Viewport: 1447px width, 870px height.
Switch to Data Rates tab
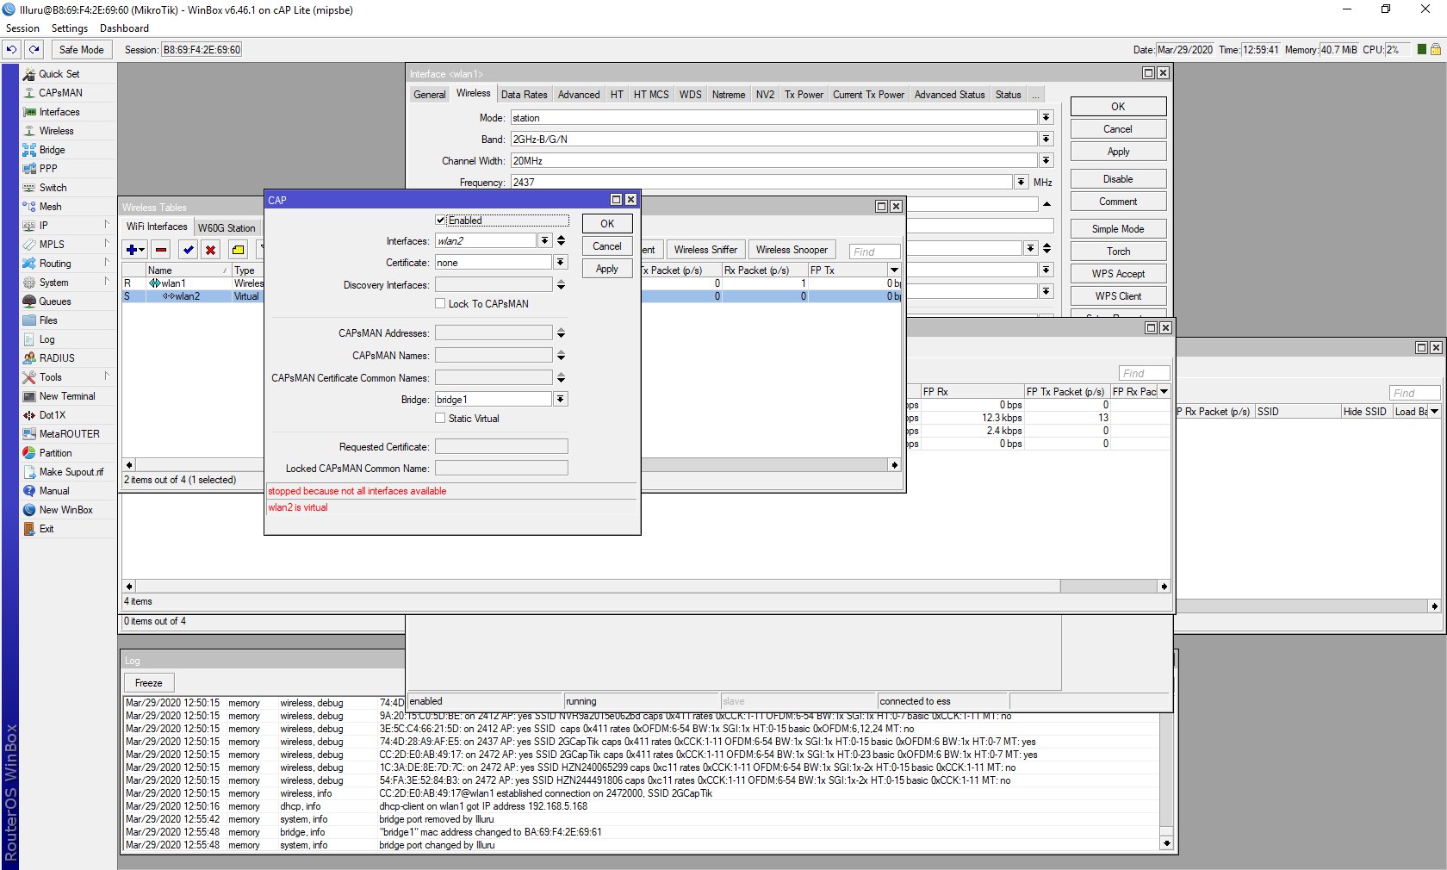pos(524,95)
